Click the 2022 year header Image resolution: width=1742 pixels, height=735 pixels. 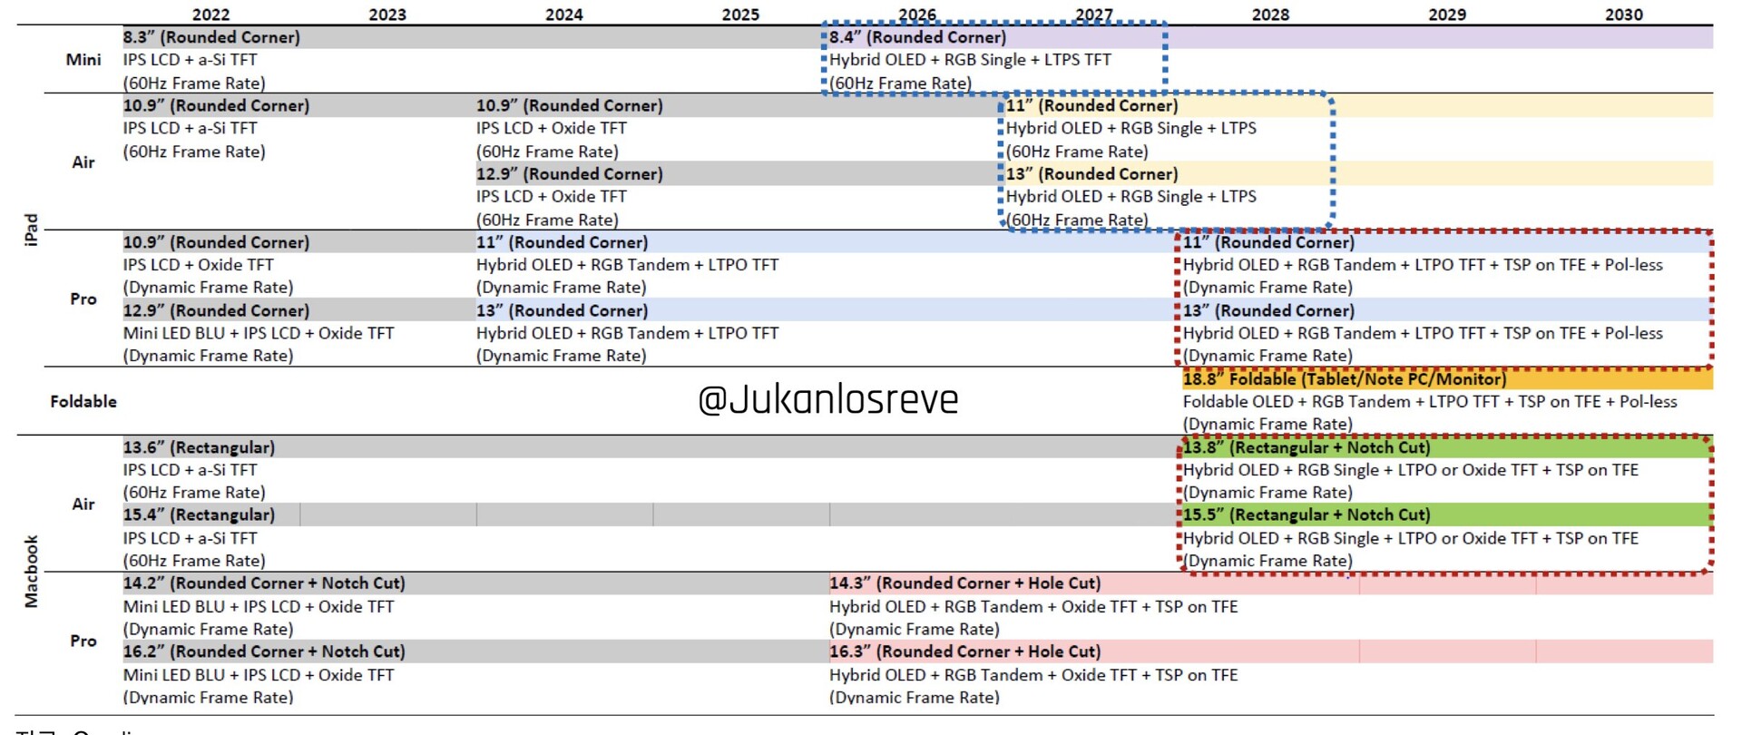point(210,15)
